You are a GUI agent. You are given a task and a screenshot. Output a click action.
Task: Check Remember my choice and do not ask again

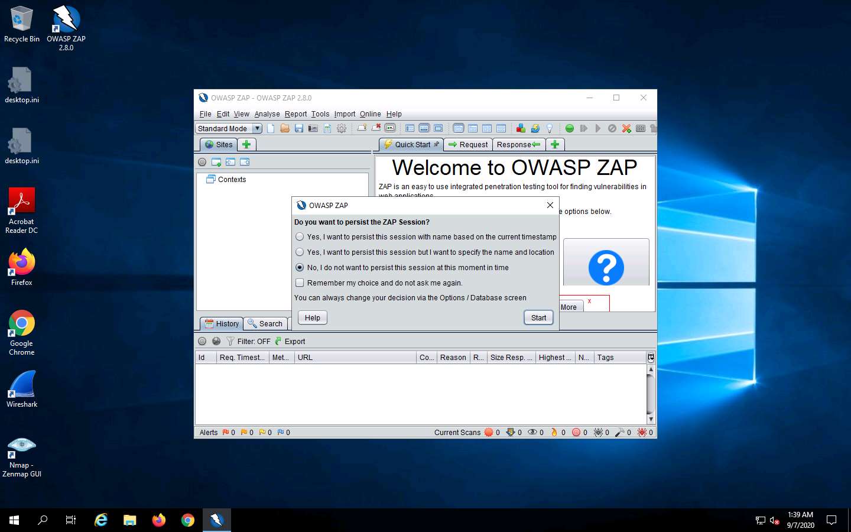300,283
